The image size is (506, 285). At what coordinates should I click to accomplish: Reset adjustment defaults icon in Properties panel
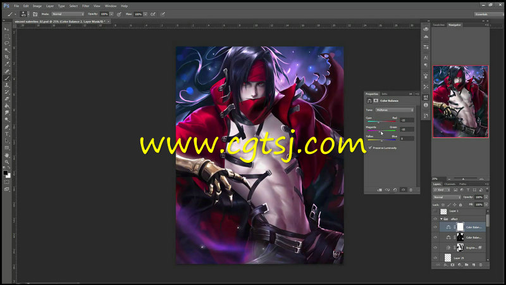pyautogui.click(x=395, y=190)
